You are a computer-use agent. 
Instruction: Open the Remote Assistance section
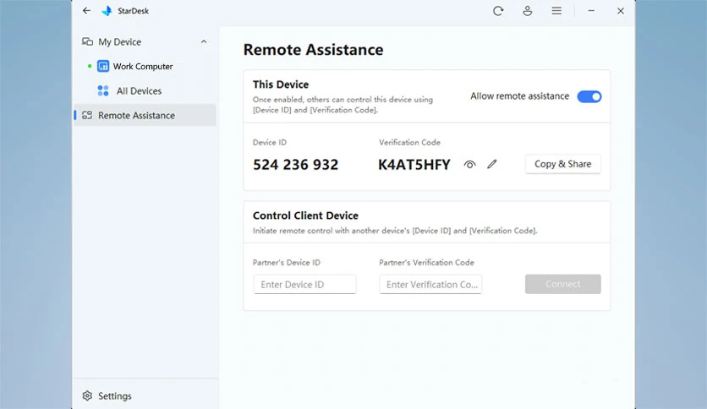[145, 115]
